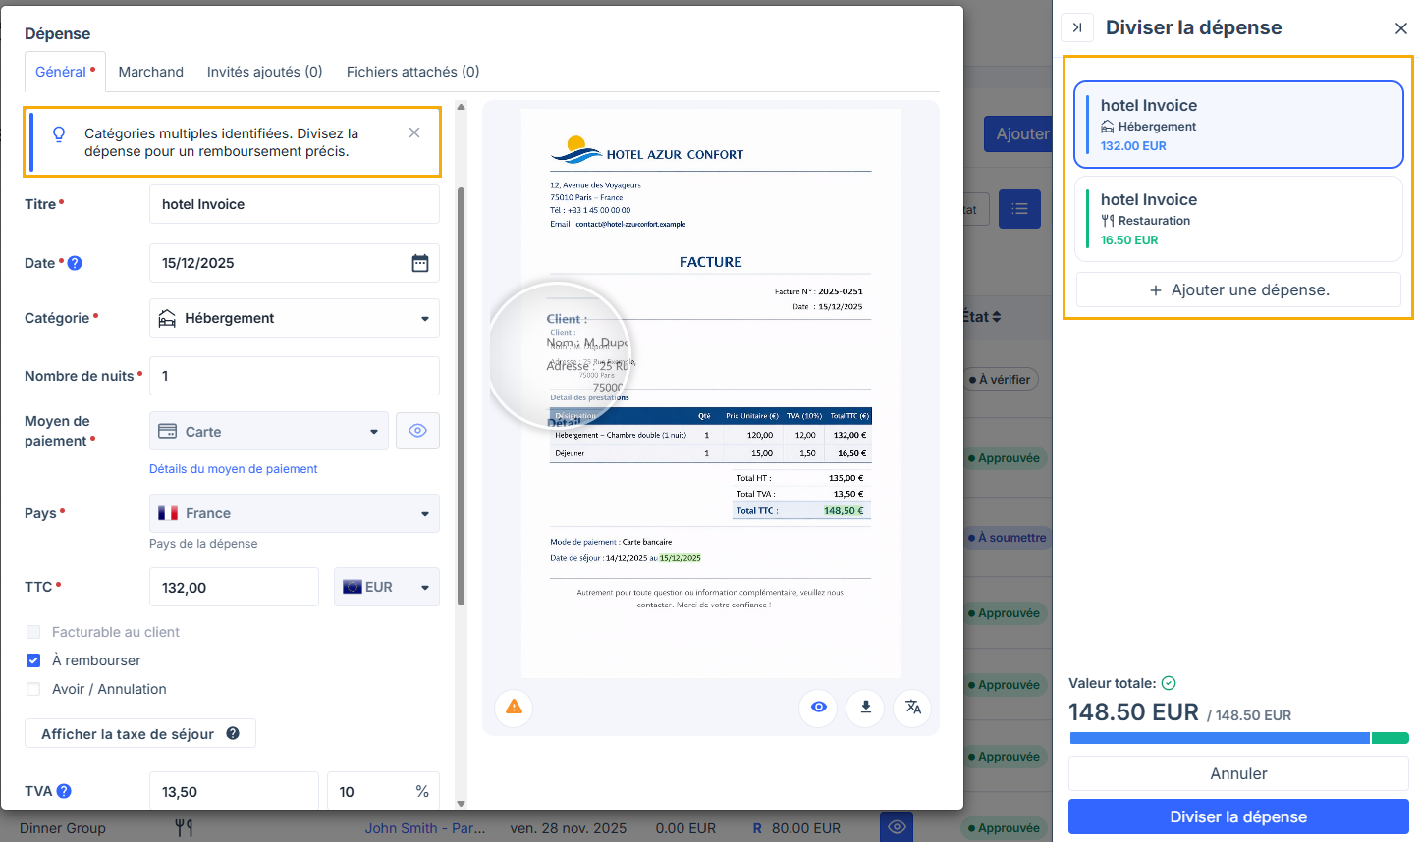Enable the Facturable au client checkbox
Viewport: 1419px width, 842px height.
click(x=33, y=631)
